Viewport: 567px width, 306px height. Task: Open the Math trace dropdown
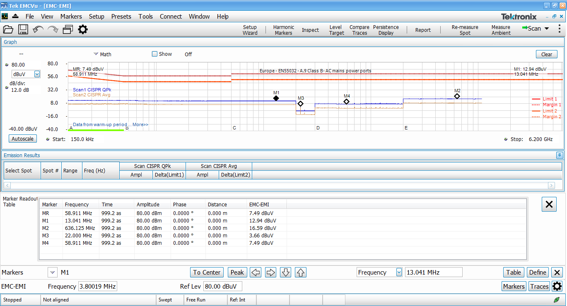point(96,54)
